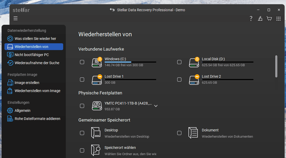Maximize the Stellar Data Recovery window
The height and width of the screenshot is (158, 286).
[269, 10]
